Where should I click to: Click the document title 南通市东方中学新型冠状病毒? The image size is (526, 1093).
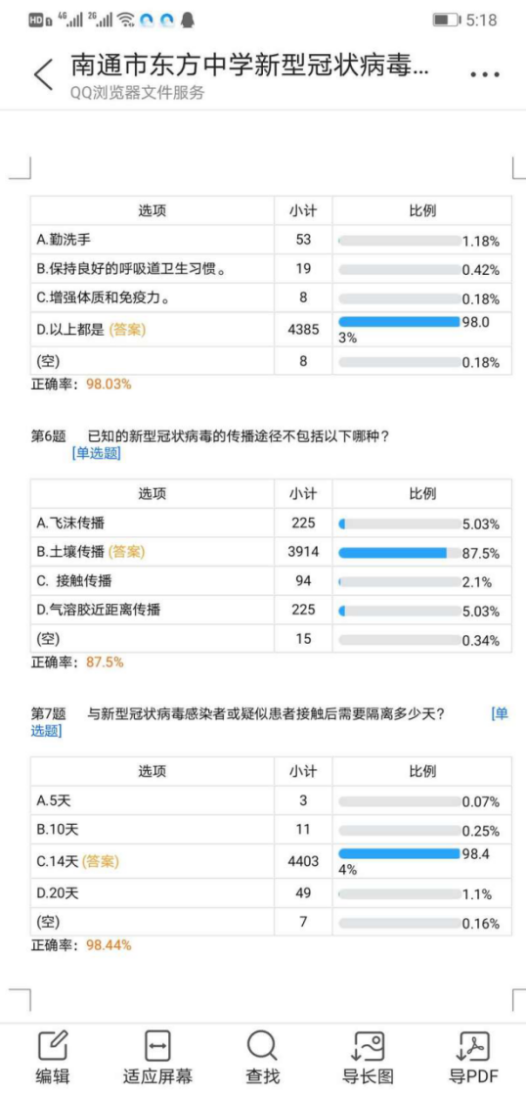coord(250,67)
